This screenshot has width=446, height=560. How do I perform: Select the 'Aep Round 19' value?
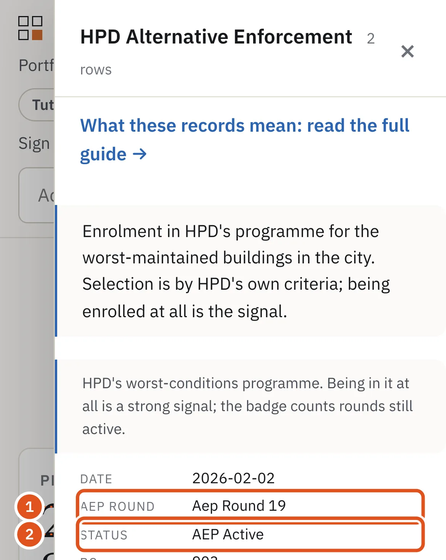click(x=239, y=506)
